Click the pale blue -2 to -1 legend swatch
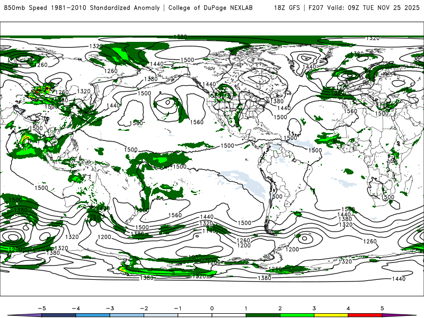The image size is (424, 318). 161,315
